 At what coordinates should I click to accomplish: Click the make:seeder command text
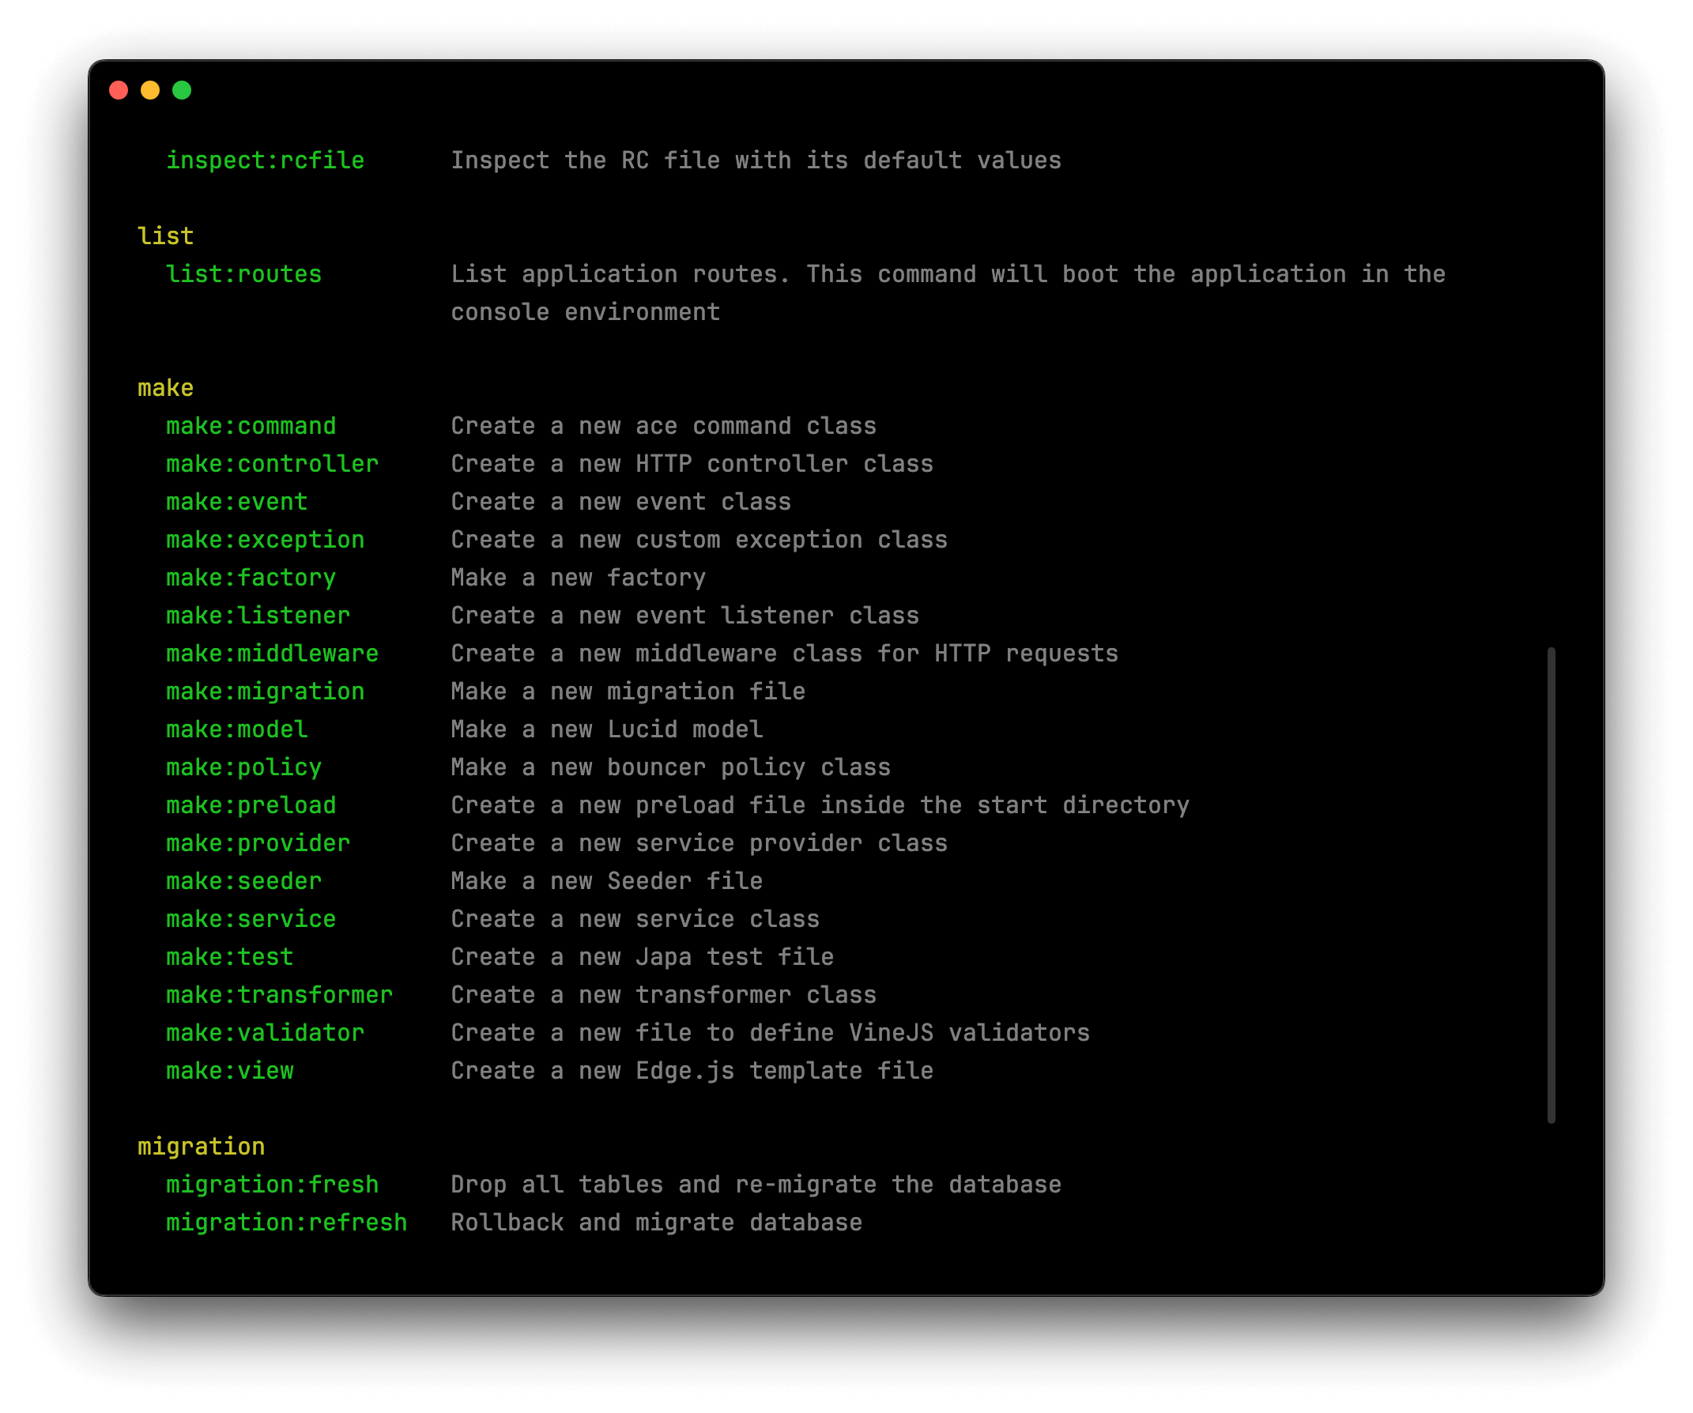point(243,881)
